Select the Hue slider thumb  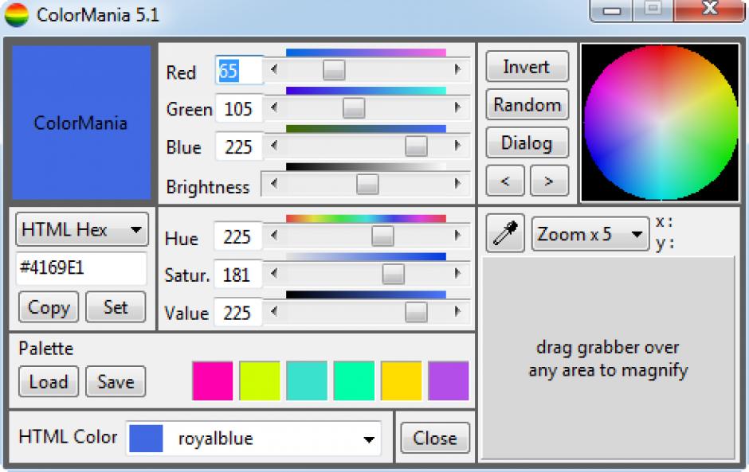[382, 236]
